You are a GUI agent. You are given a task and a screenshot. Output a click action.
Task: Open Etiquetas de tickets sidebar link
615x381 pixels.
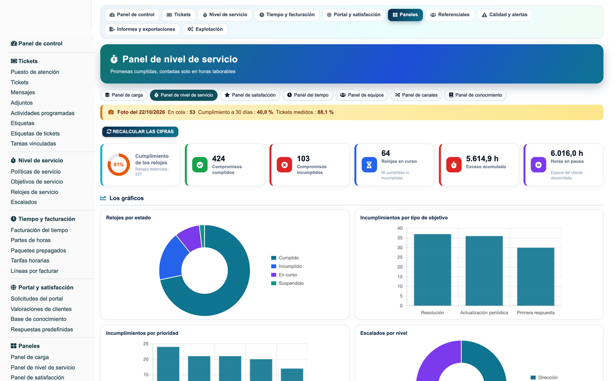coord(35,134)
